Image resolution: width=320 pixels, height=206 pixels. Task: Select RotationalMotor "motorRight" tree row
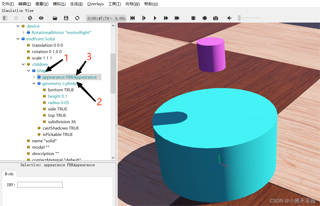(61, 32)
